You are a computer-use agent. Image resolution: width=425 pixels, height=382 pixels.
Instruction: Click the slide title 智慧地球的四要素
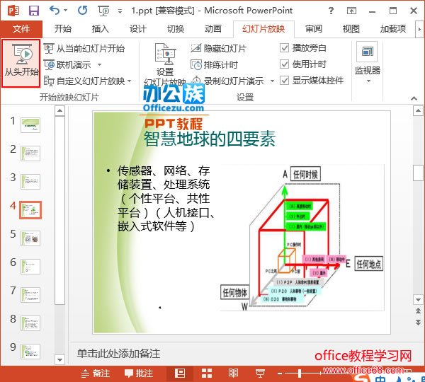pyautogui.click(x=210, y=139)
